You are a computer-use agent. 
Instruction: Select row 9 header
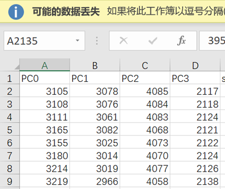10,181
